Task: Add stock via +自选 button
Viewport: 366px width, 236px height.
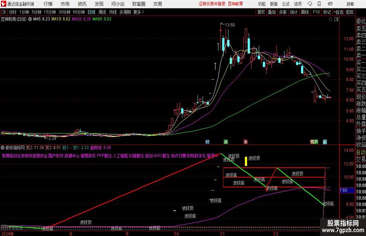Action: point(338,12)
